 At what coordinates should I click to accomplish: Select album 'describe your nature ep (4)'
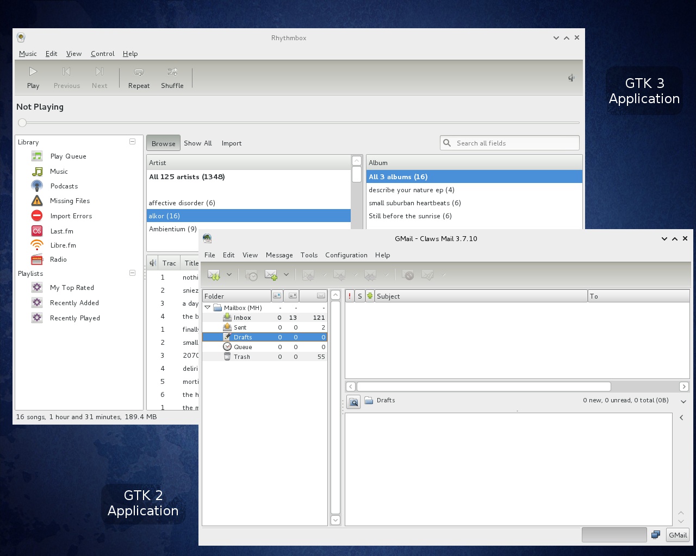point(474,190)
